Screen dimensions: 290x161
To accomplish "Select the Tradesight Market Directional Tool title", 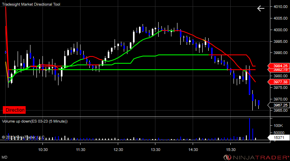I will [31, 4].
